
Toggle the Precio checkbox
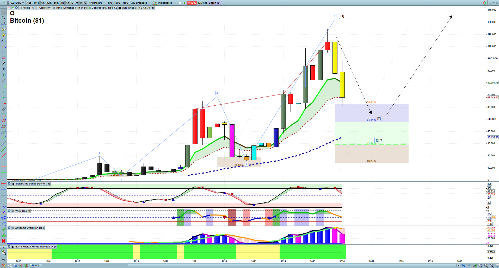[21, 8]
